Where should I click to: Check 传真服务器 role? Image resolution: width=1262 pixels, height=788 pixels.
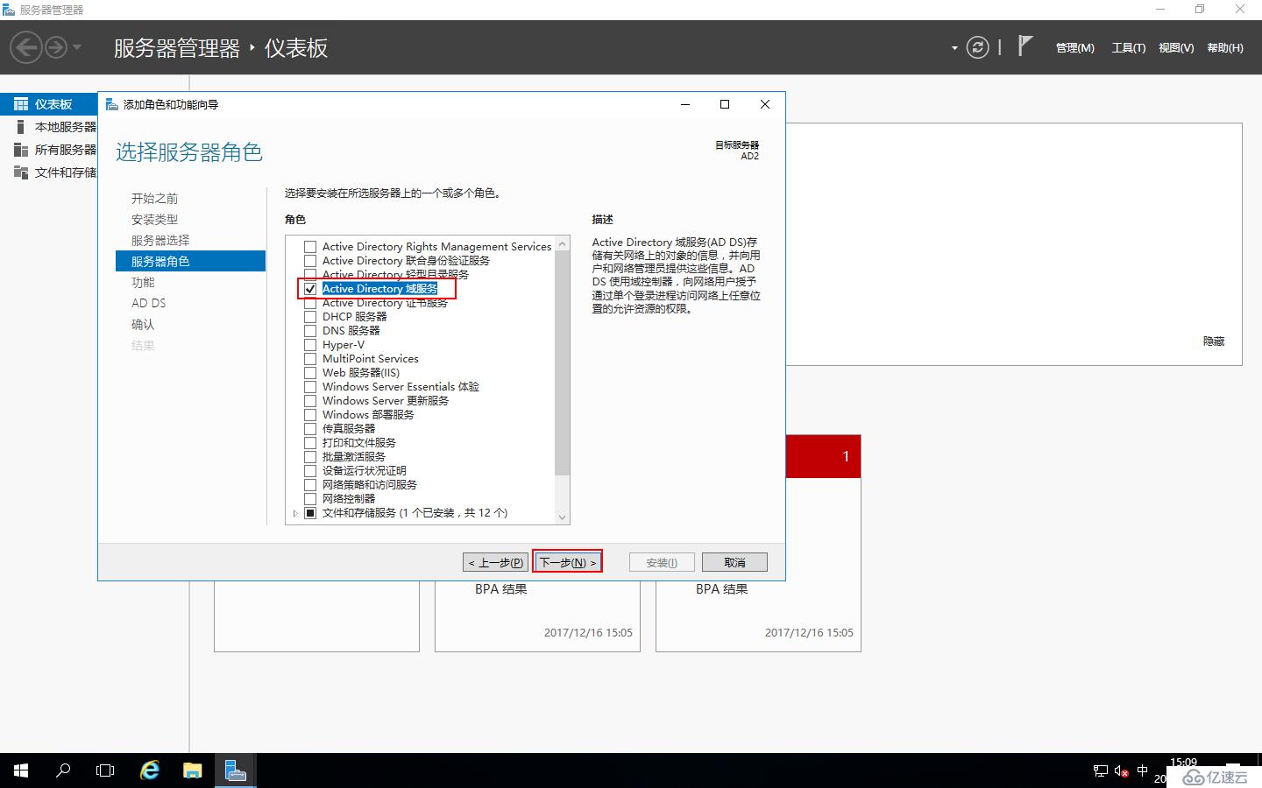(310, 429)
